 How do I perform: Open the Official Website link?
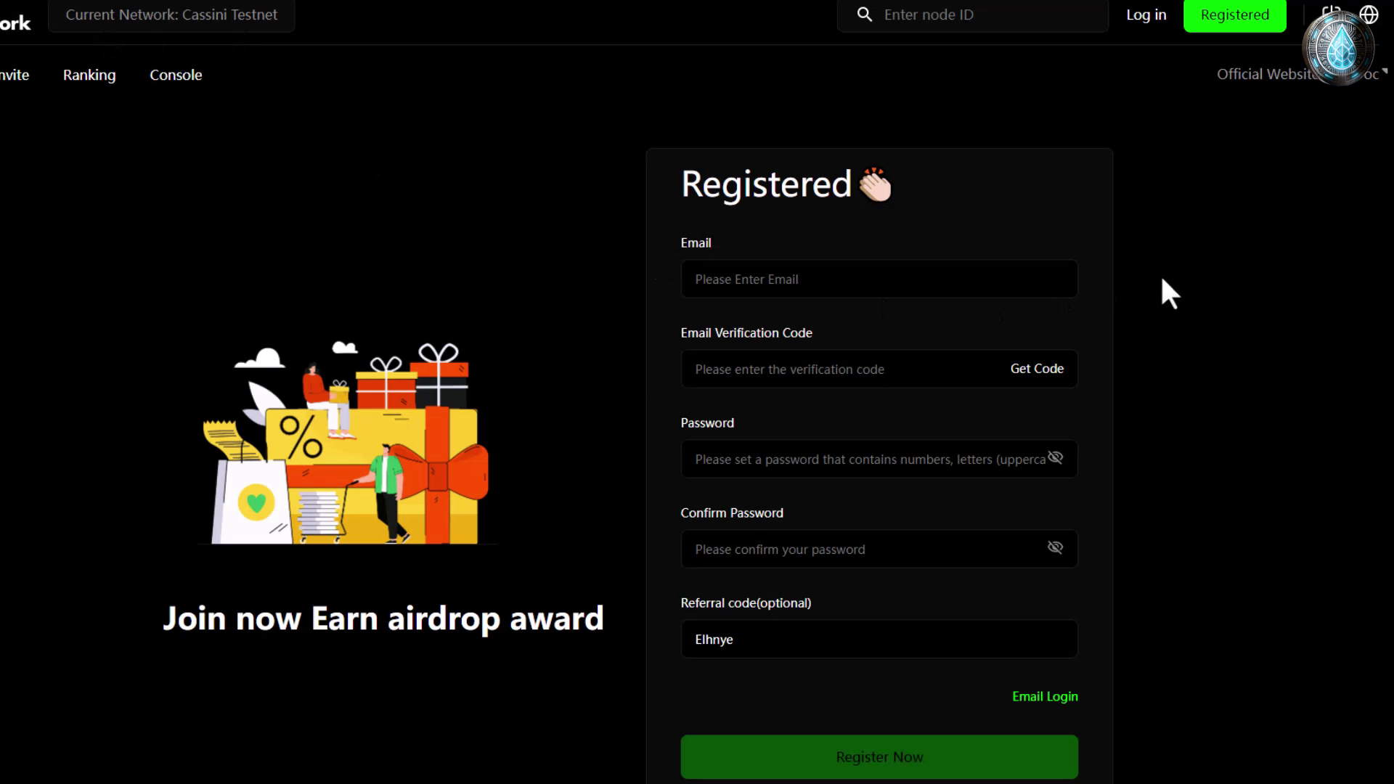point(1267,74)
